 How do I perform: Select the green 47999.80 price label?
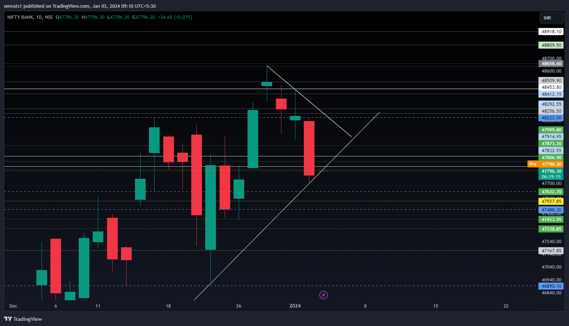tap(551, 130)
